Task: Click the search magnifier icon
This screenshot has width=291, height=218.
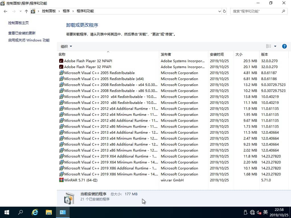Action: [x=283, y=11]
